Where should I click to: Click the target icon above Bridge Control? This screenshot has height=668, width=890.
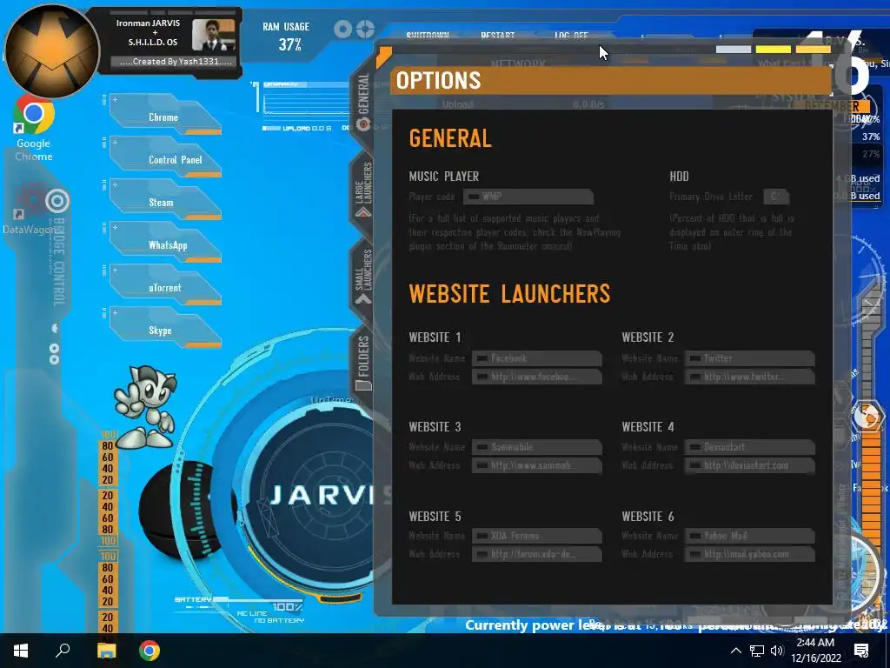point(57,201)
